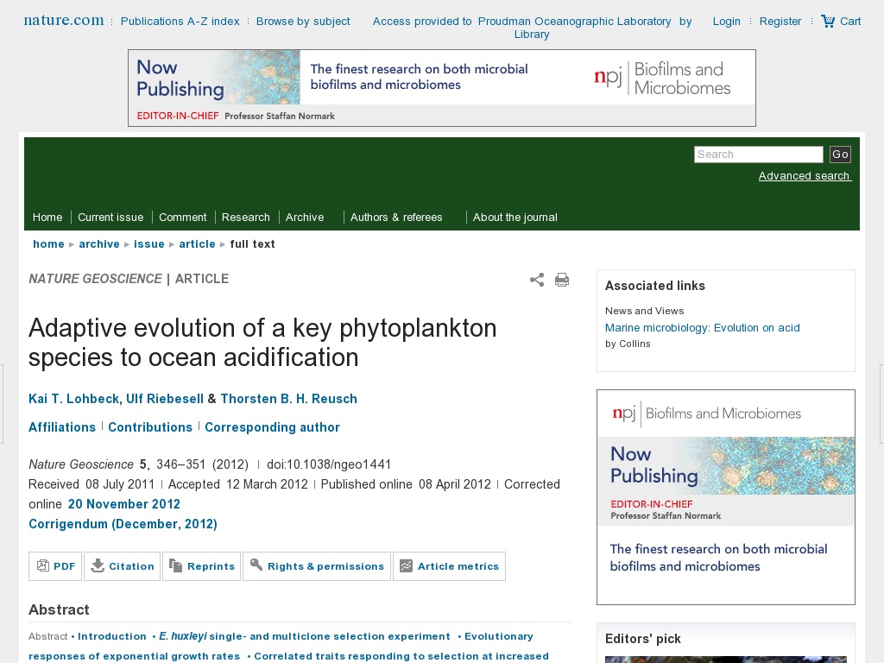Click the Login link
Viewport: 884px width, 663px height.
coord(726,22)
